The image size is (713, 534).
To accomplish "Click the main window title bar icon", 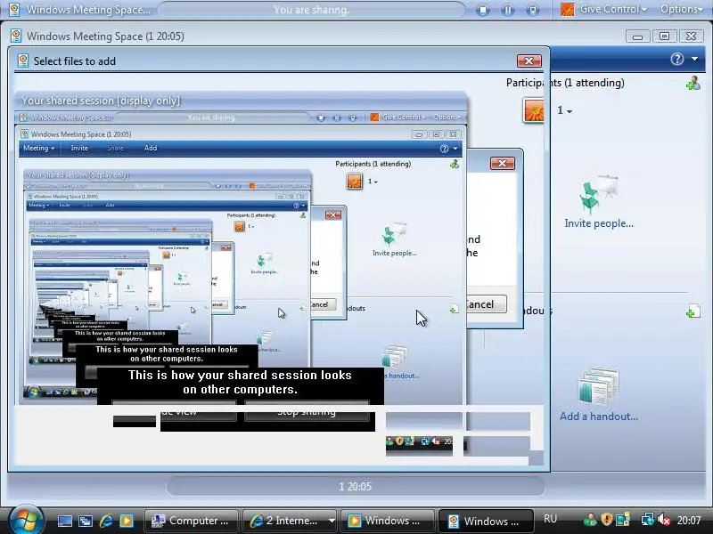I will [x=16, y=36].
